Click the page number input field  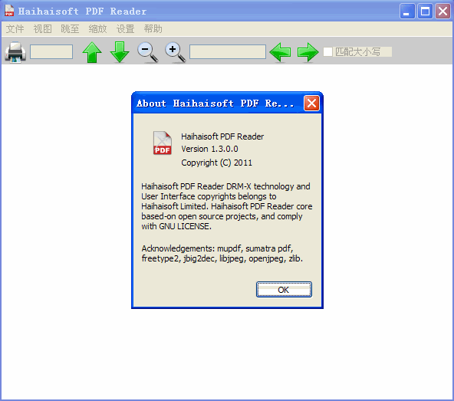coord(51,52)
